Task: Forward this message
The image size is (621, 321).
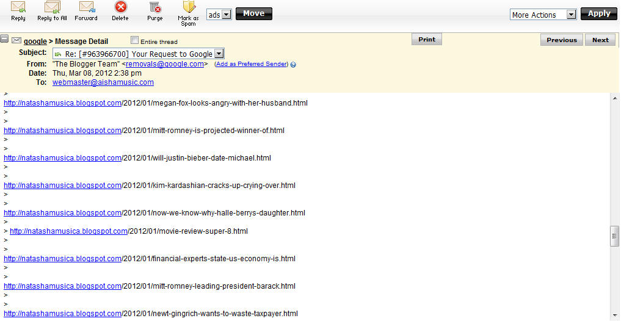Action: pos(86,7)
